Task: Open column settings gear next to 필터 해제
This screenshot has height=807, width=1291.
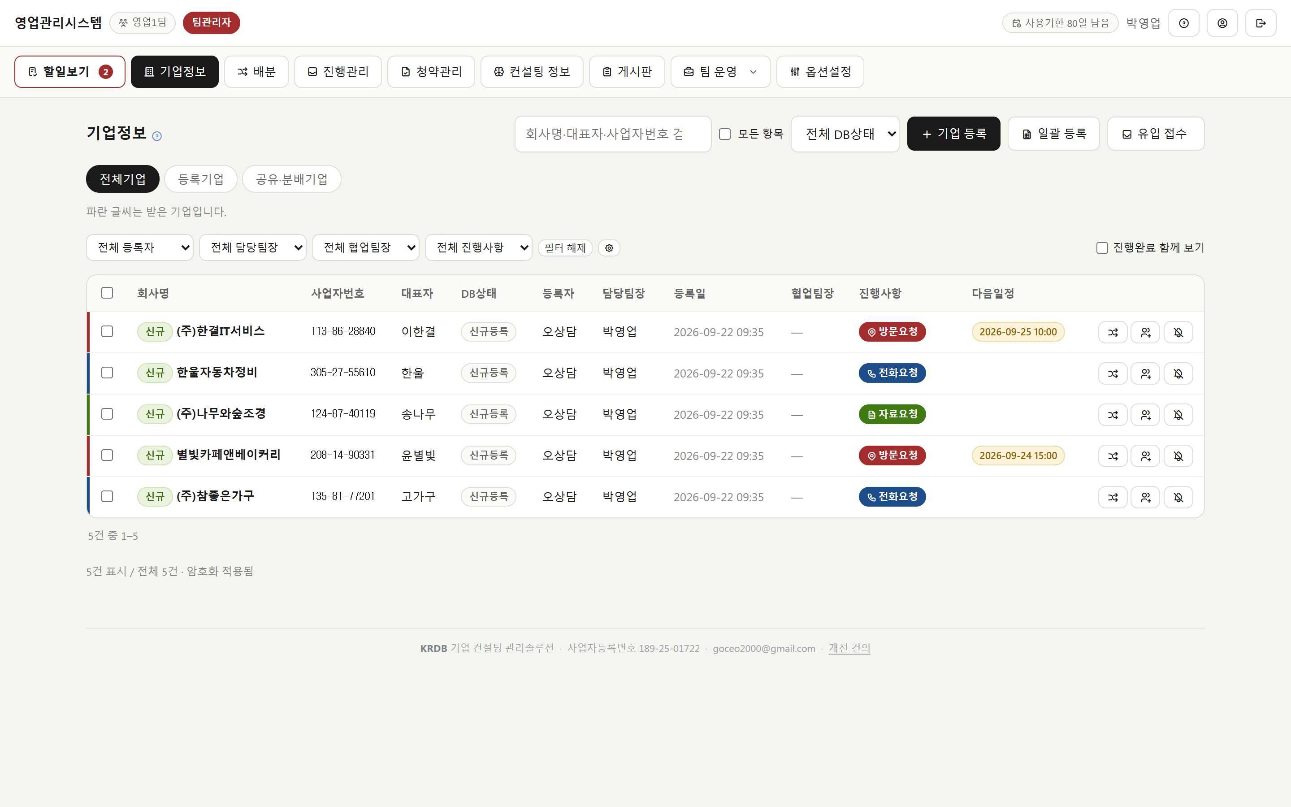Action: (x=609, y=247)
